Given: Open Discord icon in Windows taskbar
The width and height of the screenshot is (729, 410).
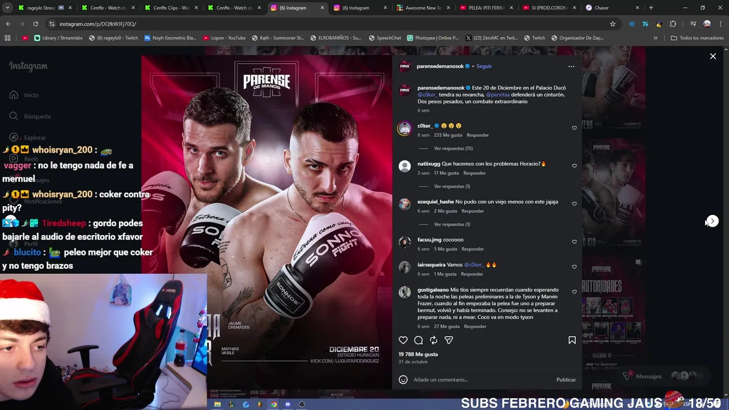Looking at the screenshot, I should coord(288,404).
